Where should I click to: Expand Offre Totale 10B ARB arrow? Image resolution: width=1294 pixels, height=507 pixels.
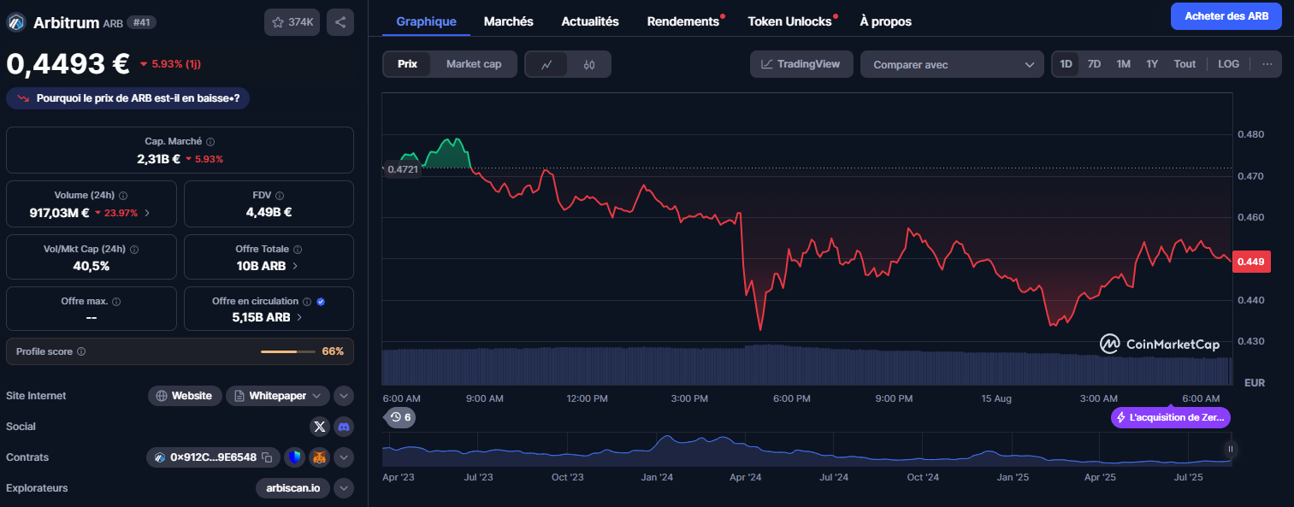295,266
